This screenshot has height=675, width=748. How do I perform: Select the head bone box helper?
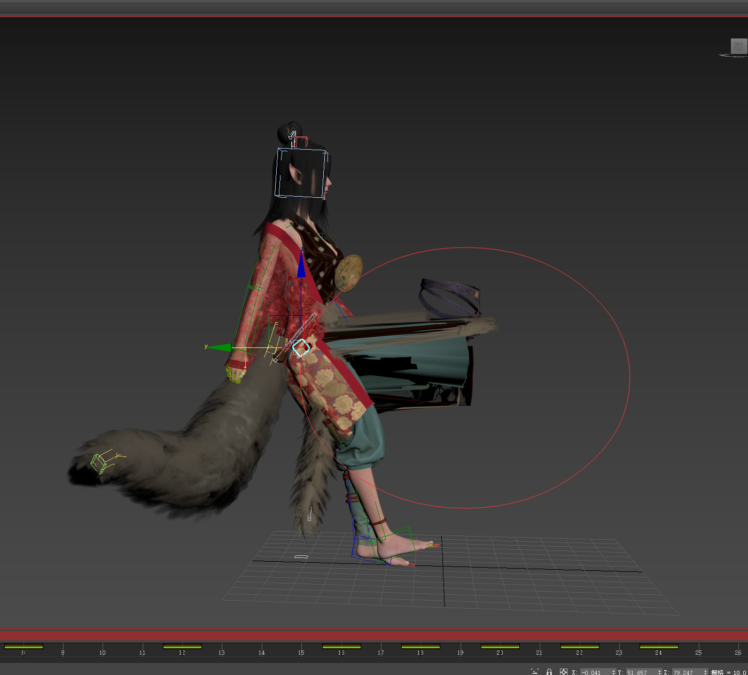(302, 173)
